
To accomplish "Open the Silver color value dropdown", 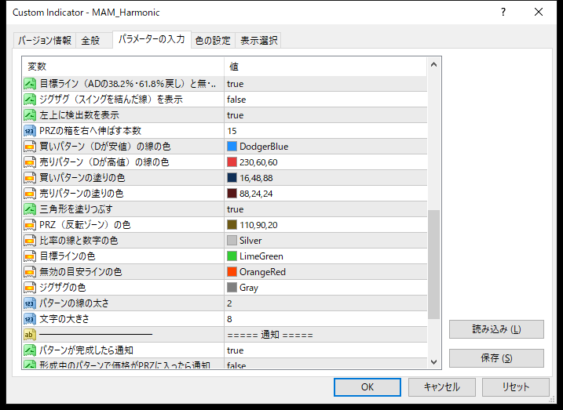I will coord(325,241).
